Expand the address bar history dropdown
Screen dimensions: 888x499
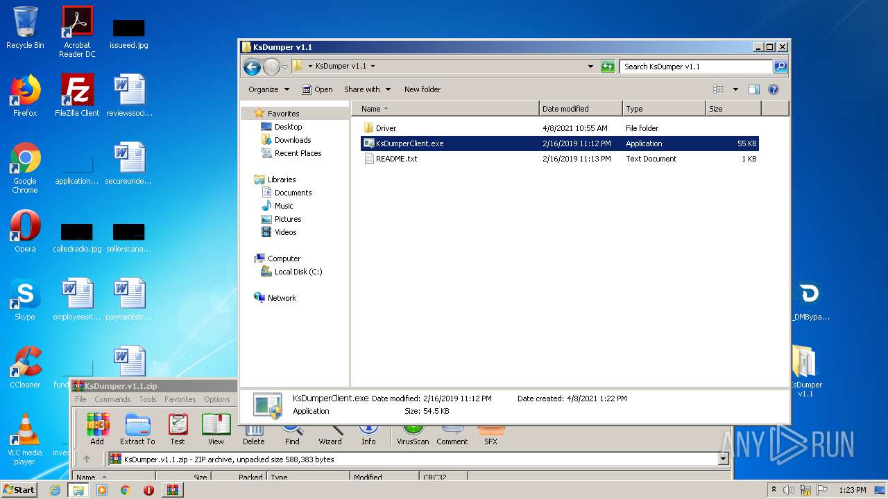coord(590,67)
